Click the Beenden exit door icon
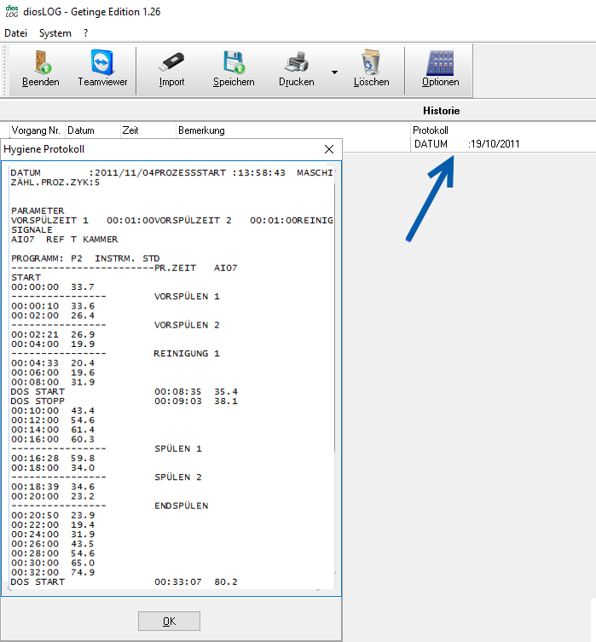This screenshot has width=596, height=642. coord(41,63)
